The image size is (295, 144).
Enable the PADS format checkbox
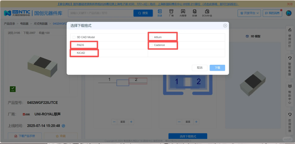pos(74,45)
